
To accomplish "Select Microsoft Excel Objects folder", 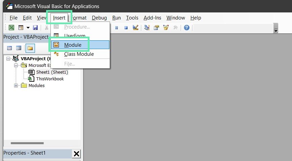I will pyautogui.click(x=39, y=65).
